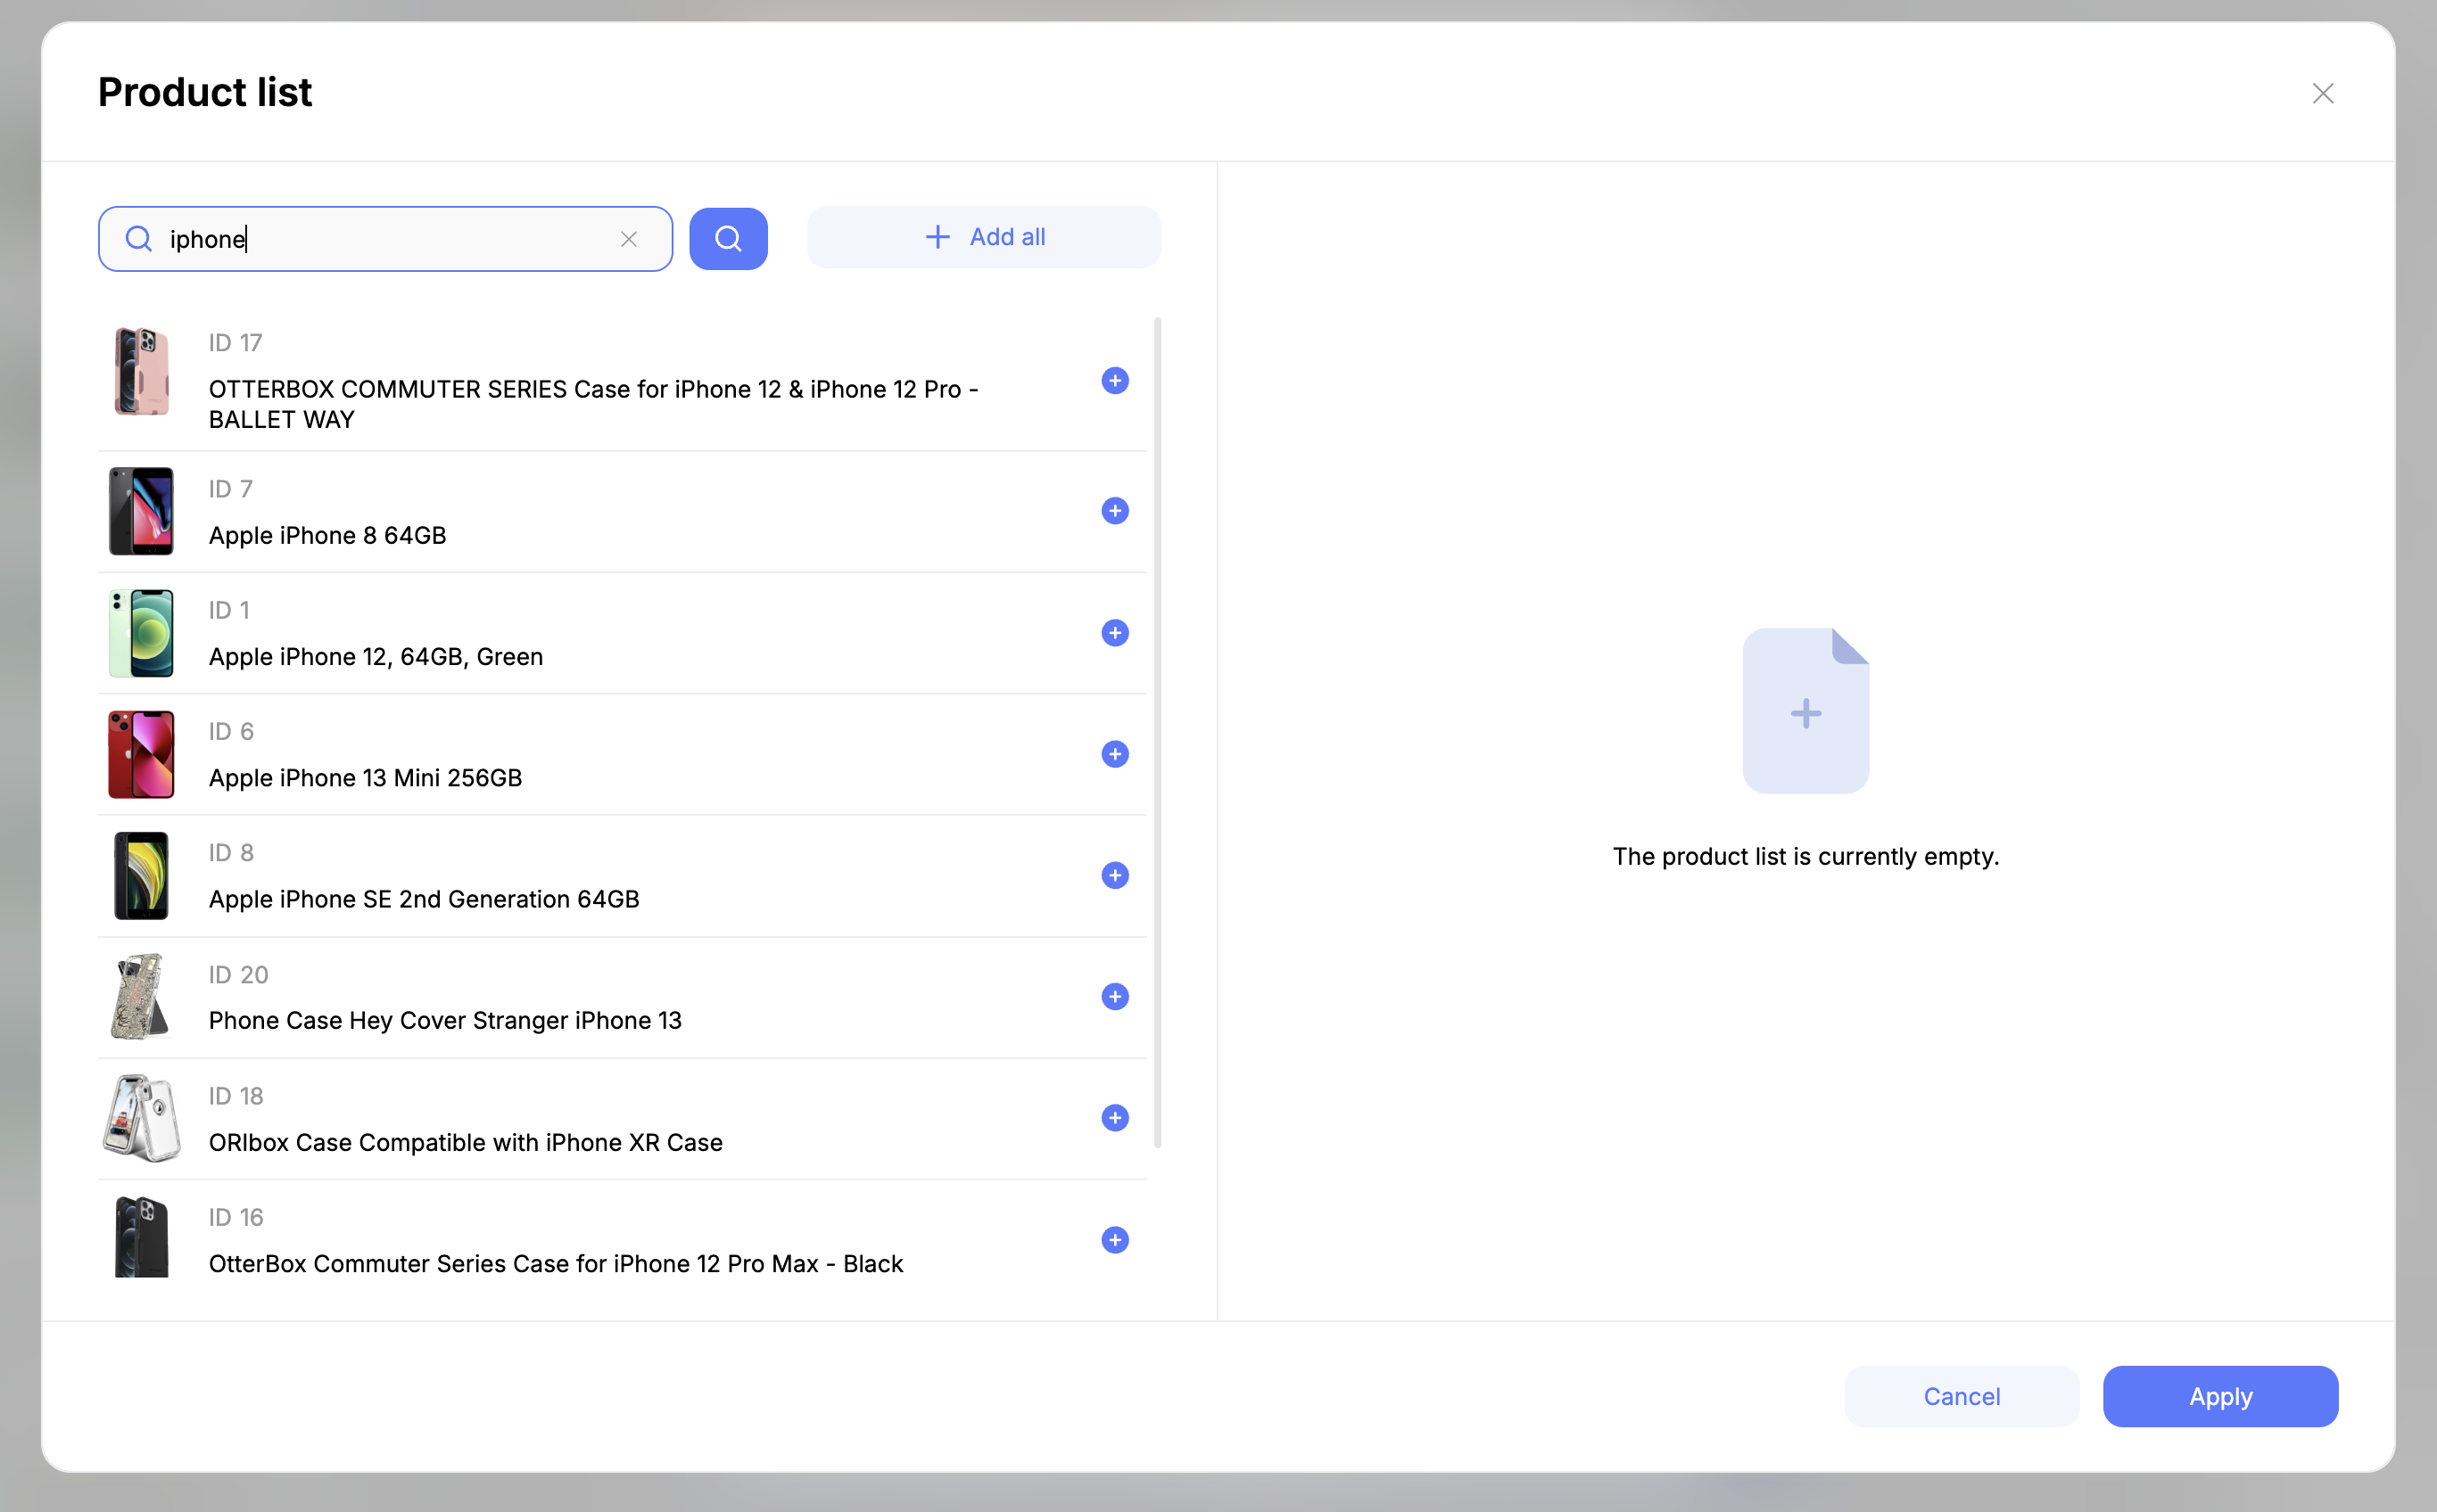Close the Product list dialog

tap(2322, 94)
